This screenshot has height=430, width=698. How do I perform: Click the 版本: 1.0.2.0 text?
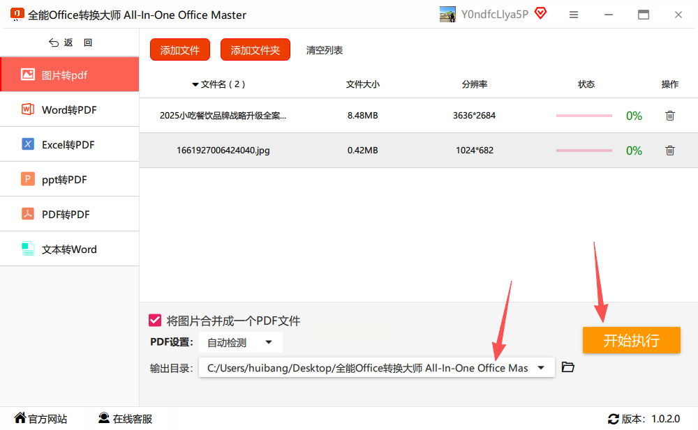point(651,419)
